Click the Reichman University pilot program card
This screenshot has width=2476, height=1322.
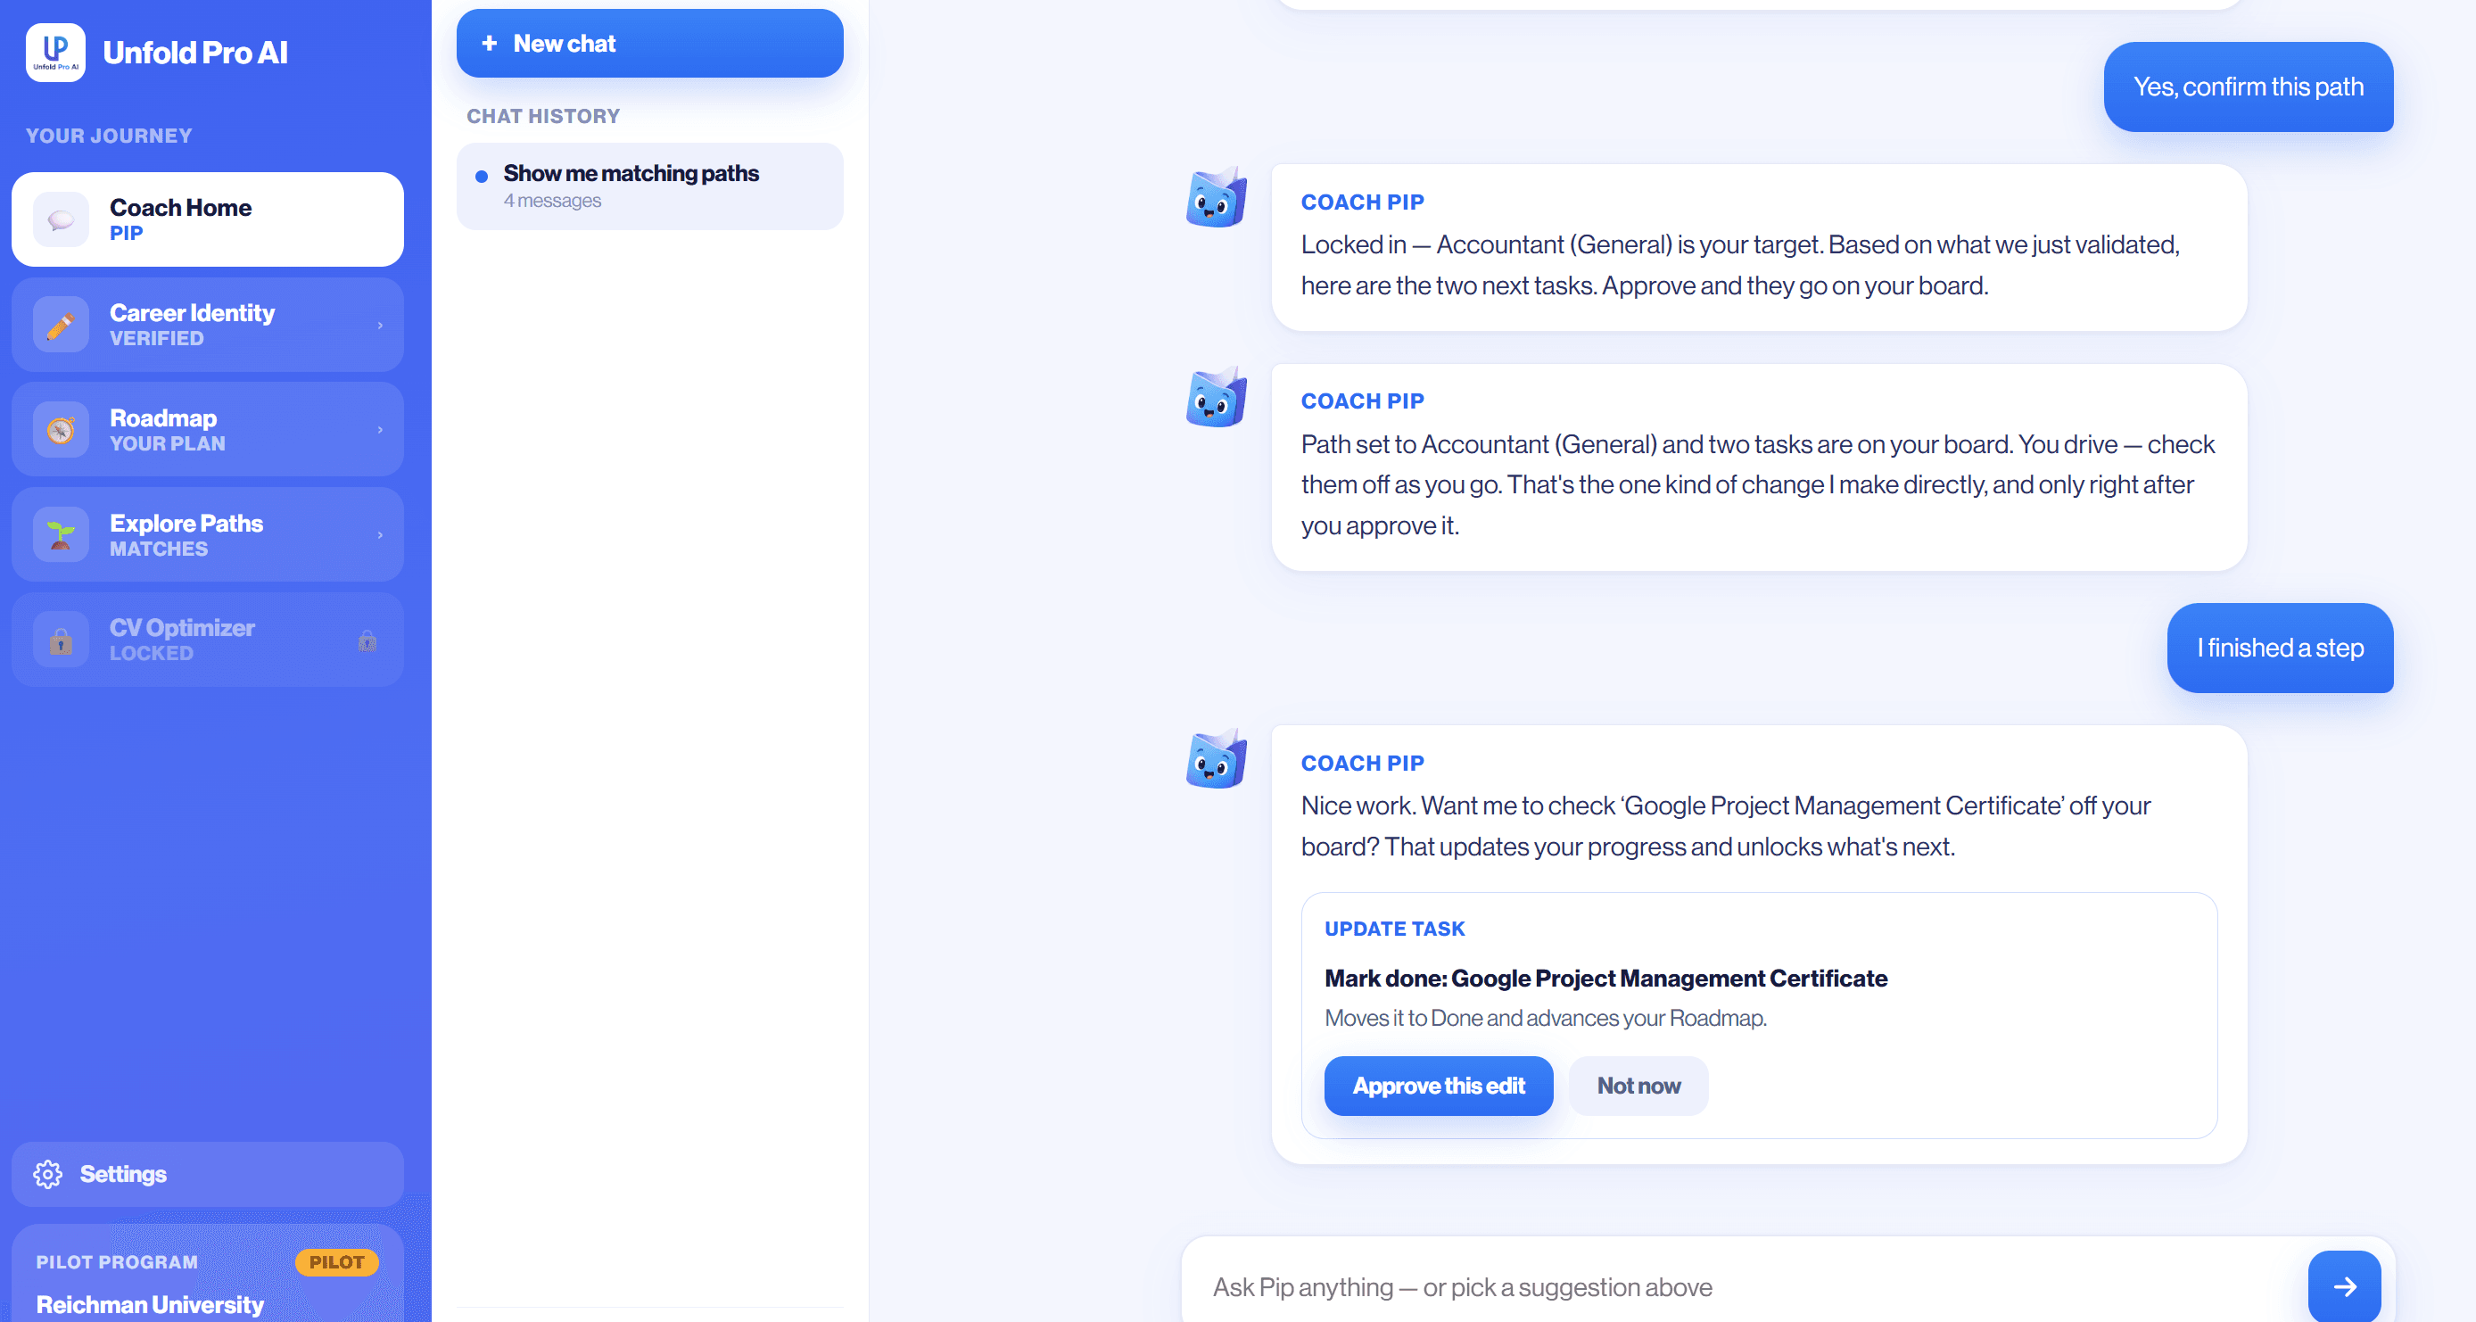[208, 1274]
